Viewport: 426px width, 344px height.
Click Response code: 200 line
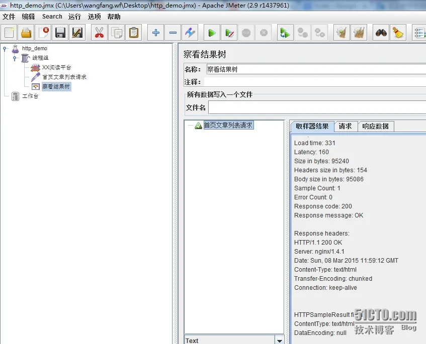[x=323, y=206]
